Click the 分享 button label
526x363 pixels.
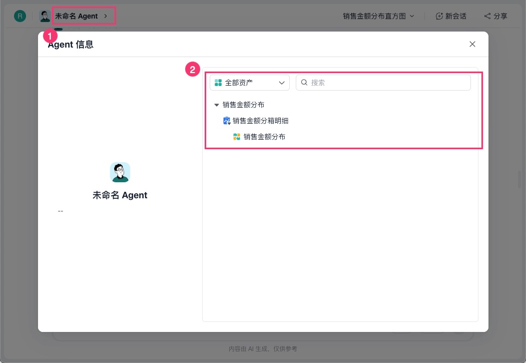pos(500,16)
